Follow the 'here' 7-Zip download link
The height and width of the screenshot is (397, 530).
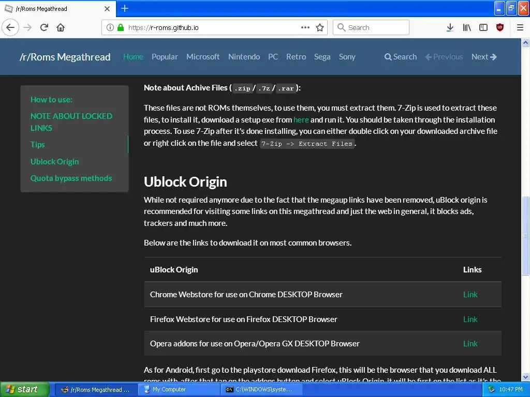coord(301,120)
